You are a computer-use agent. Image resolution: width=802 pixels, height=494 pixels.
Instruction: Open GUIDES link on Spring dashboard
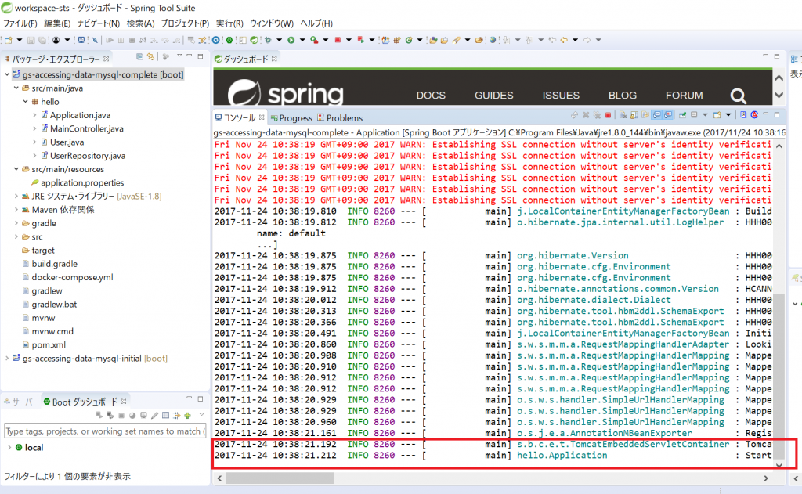coord(493,96)
